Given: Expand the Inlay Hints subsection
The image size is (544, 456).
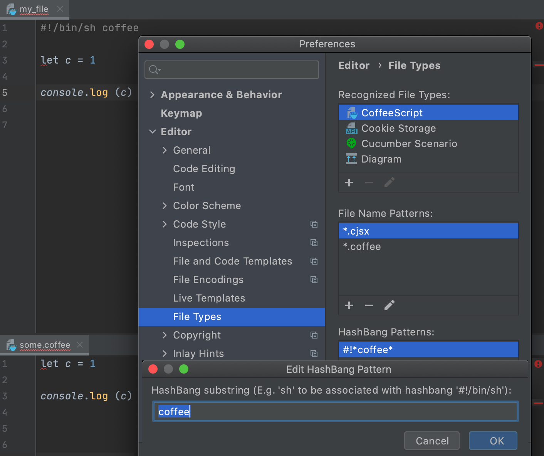Looking at the screenshot, I should (165, 354).
